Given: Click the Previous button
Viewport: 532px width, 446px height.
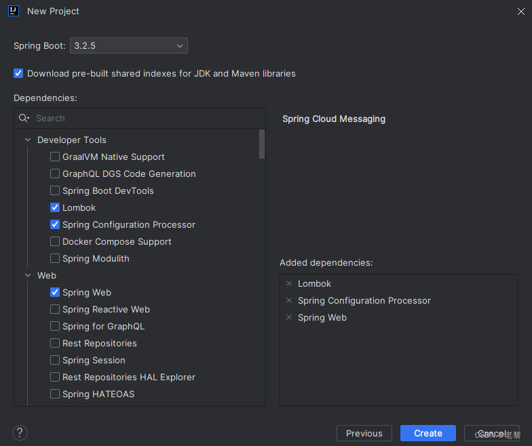Looking at the screenshot, I should point(364,433).
